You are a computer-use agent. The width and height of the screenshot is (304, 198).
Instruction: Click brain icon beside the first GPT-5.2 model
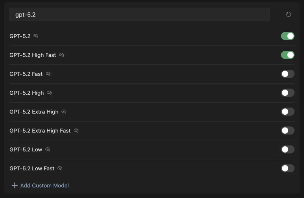click(x=36, y=36)
